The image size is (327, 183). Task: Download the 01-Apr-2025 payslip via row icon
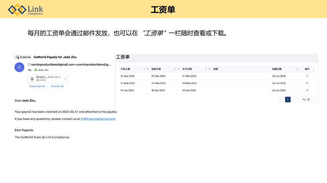click(x=307, y=90)
